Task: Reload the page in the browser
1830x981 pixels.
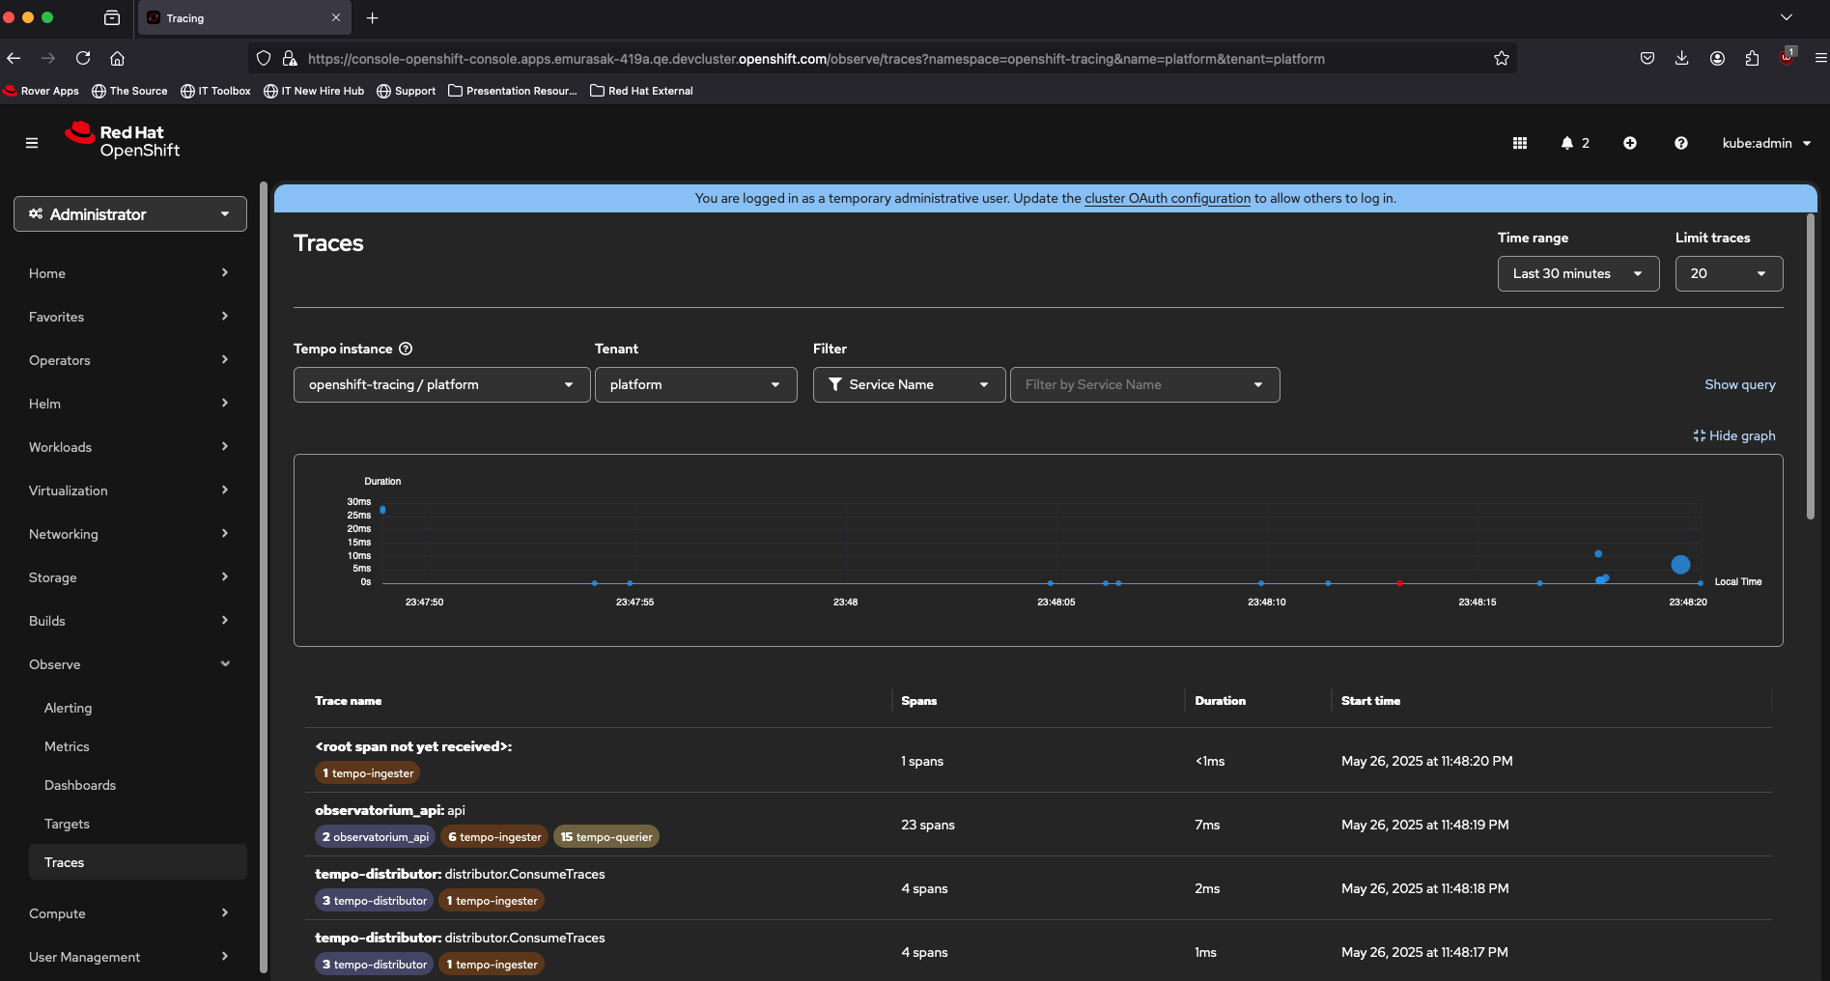Action: point(83,59)
